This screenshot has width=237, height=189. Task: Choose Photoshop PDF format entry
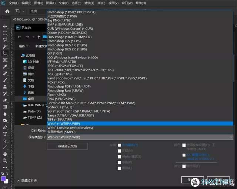click(x=69, y=86)
